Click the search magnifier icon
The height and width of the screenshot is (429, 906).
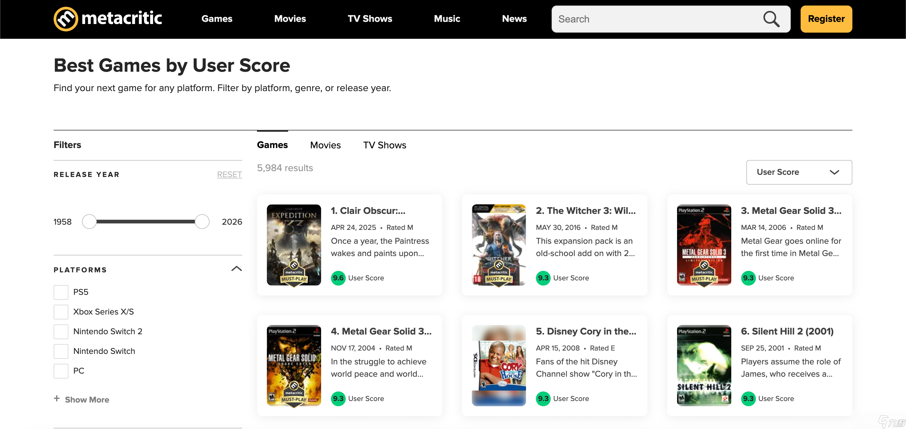pyautogui.click(x=771, y=19)
